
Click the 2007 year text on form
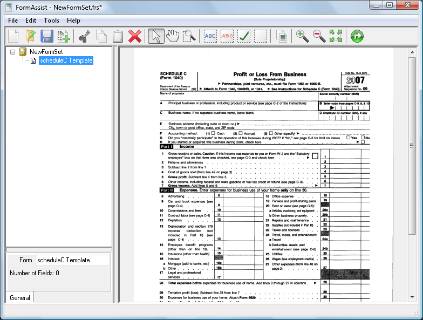355,80
